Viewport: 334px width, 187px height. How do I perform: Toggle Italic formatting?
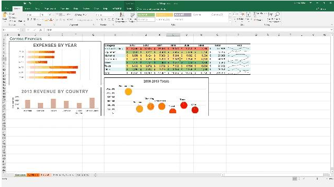pyautogui.click(x=31, y=20)
